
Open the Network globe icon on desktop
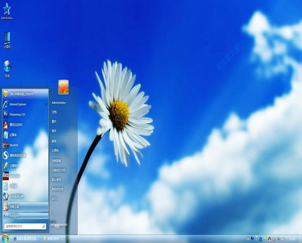7,69
